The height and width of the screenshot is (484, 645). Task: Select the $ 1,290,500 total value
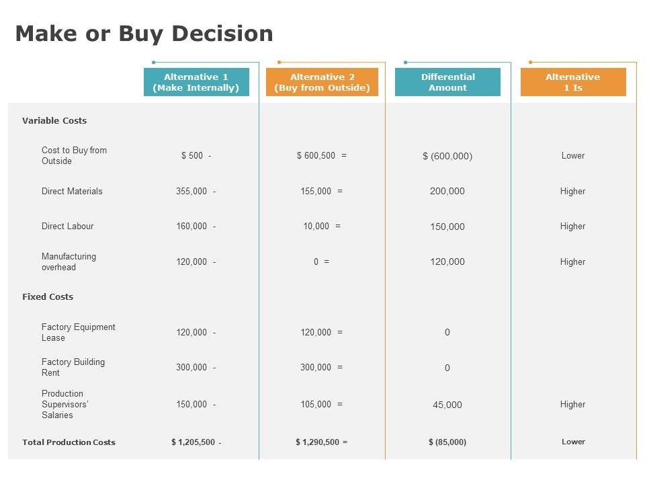(317, 442)
